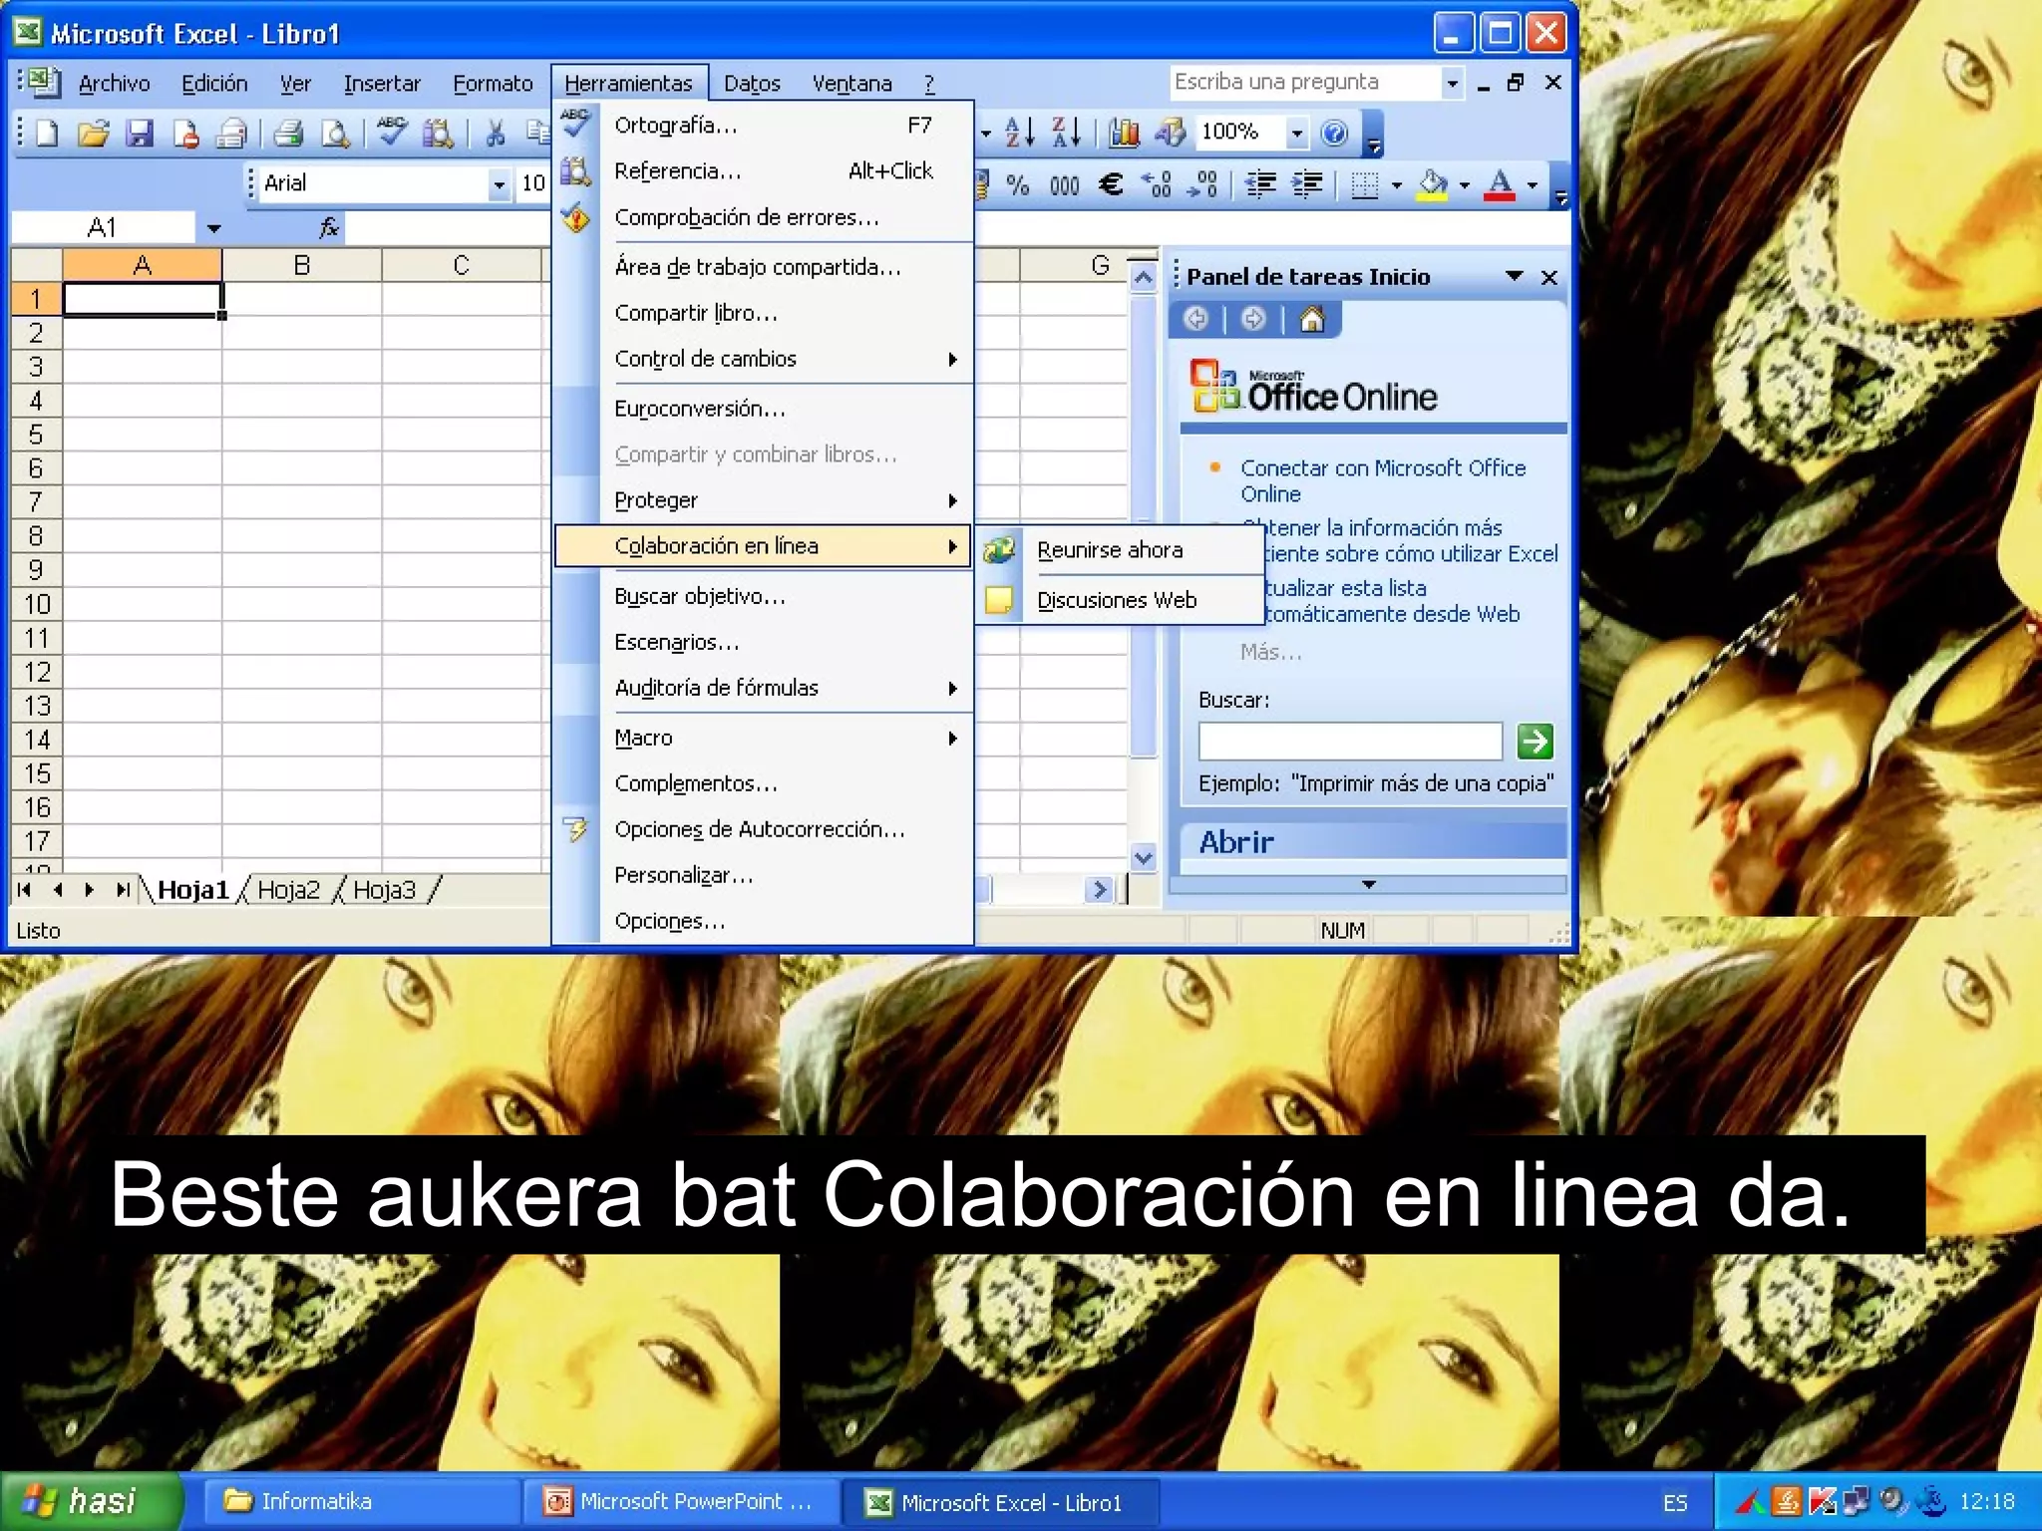Click the Decrease Indent icon

pyautogui.click(x=1261, y=184)
